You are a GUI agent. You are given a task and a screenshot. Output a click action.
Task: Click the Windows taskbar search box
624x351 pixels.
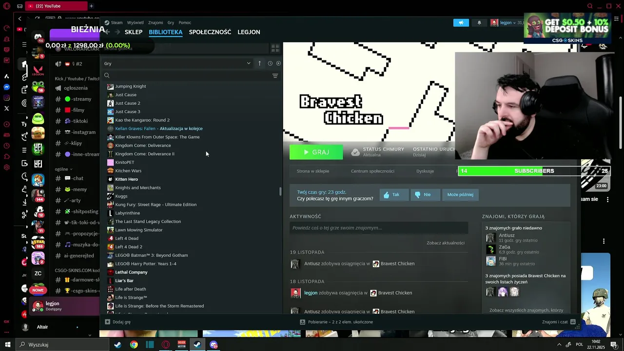point(62,345)
